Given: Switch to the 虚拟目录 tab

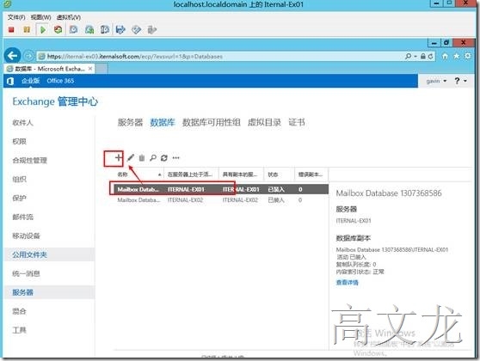Looking at the screenshot, I should [264, 122].
